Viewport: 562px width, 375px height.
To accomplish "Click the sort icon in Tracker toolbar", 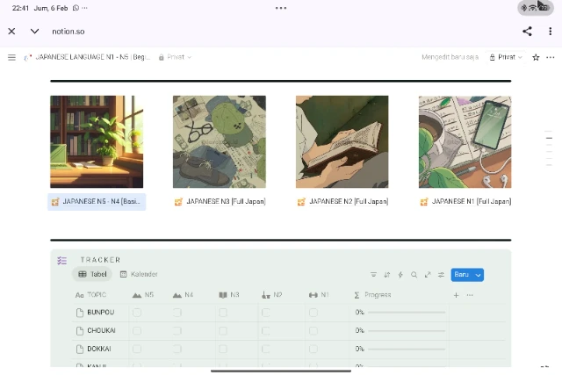I will tap(386, 275).
